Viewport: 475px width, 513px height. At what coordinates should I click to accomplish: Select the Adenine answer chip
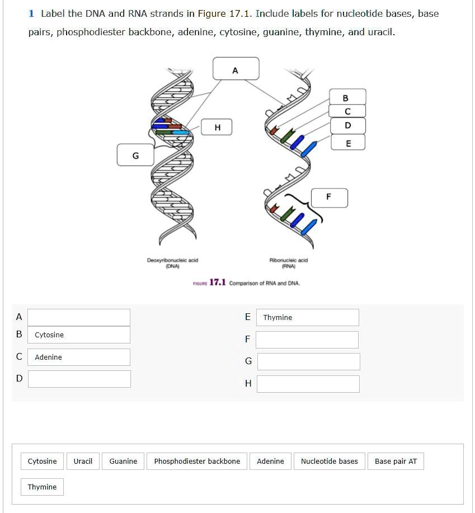point(270,461)
